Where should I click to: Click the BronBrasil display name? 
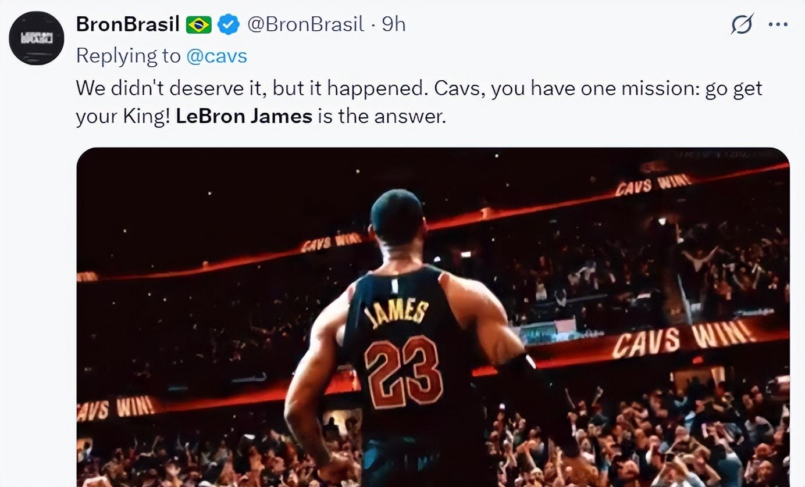pos(129,25)
